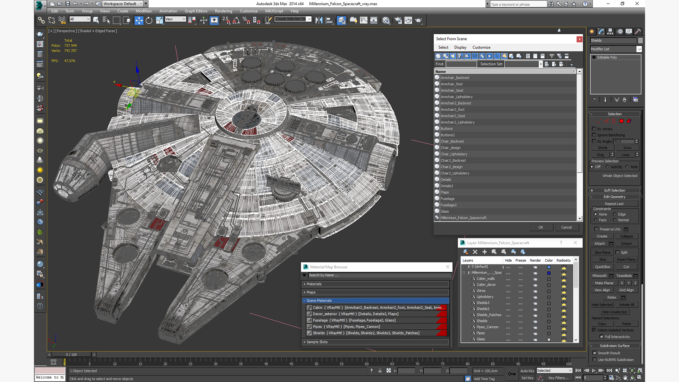Enable the By Angle checkbox
This screenshot has height=382, width=679.
click(x=594, y=141)
